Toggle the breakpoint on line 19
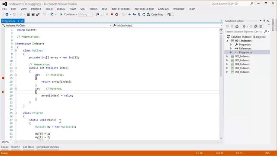The image size is (277, 156). pyautogui.click(x=3, y=92)
